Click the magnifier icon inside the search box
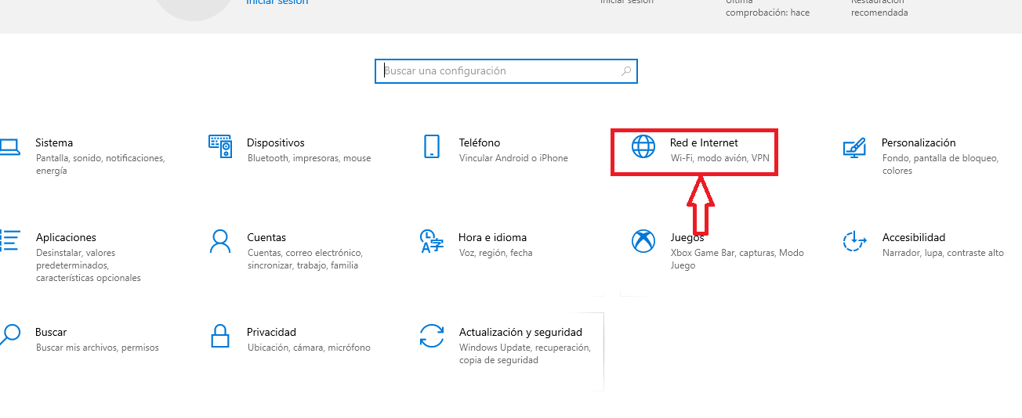Screen dimensions: 1022x418 (626, 71)
